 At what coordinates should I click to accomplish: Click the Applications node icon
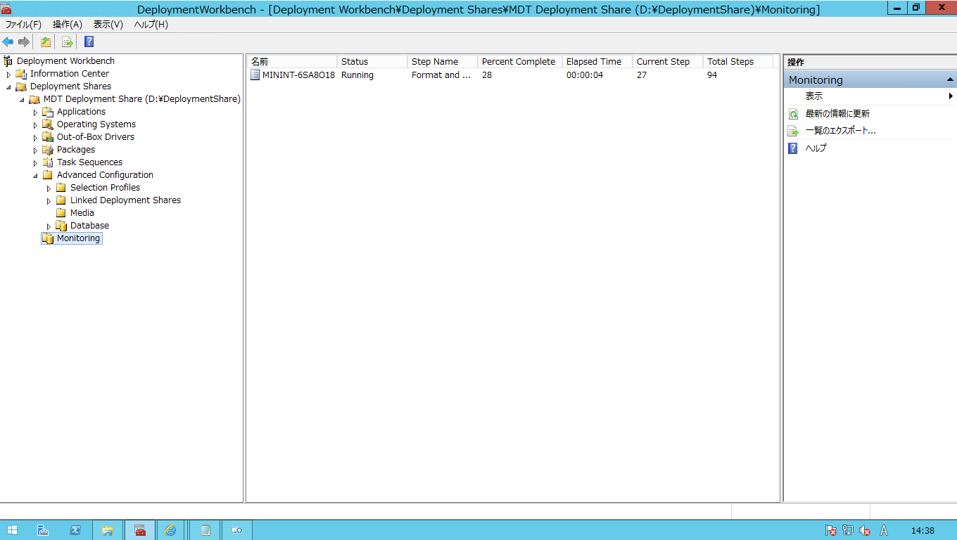(48, 112)
